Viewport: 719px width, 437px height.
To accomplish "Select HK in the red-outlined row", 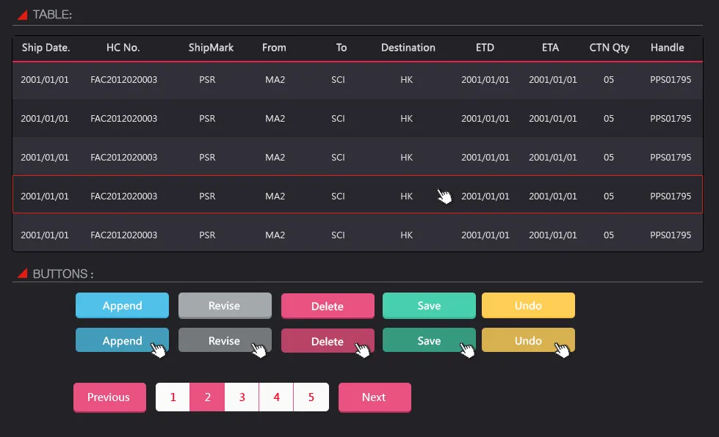I will (406, 197).
